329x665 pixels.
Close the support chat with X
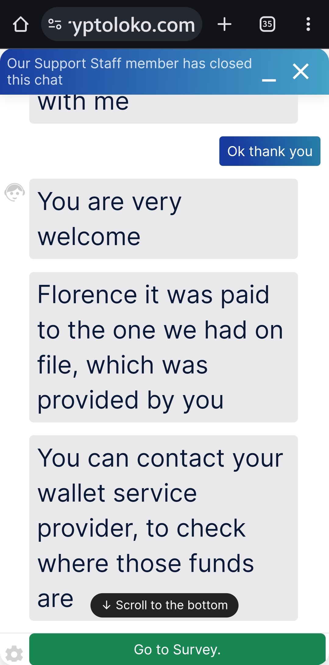coord(301,72)
